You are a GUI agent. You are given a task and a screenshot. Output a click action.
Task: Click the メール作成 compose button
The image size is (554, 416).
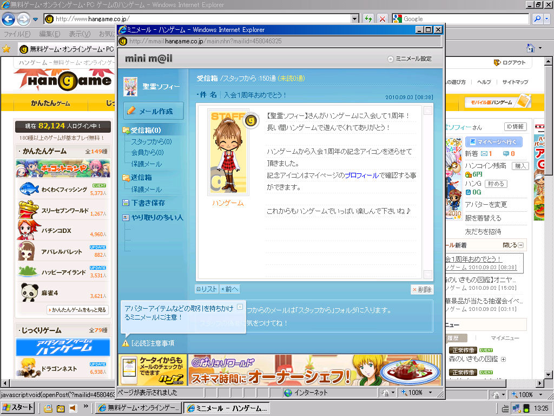point(154,110)
